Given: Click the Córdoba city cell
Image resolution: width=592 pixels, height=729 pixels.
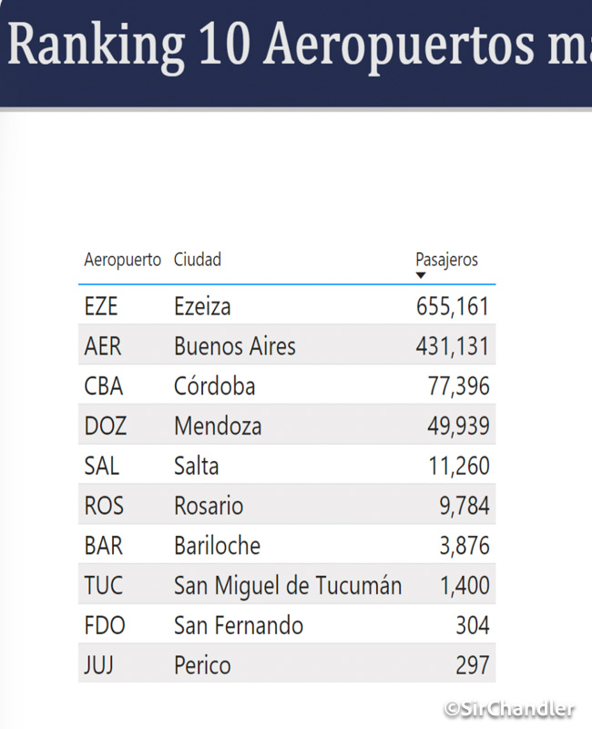Looking at the screenshot, I should point(214,386).
